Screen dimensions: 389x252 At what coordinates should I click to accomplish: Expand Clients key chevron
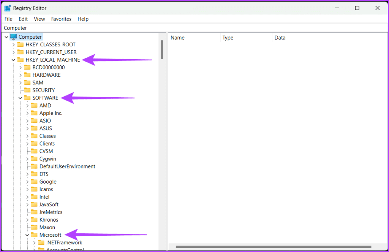[x=27, y=144]
